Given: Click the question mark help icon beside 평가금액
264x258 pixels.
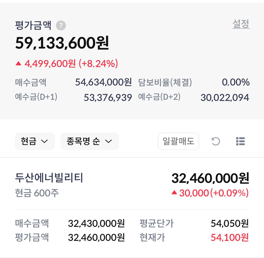Looking at the screenshot, I should point(61,26).
